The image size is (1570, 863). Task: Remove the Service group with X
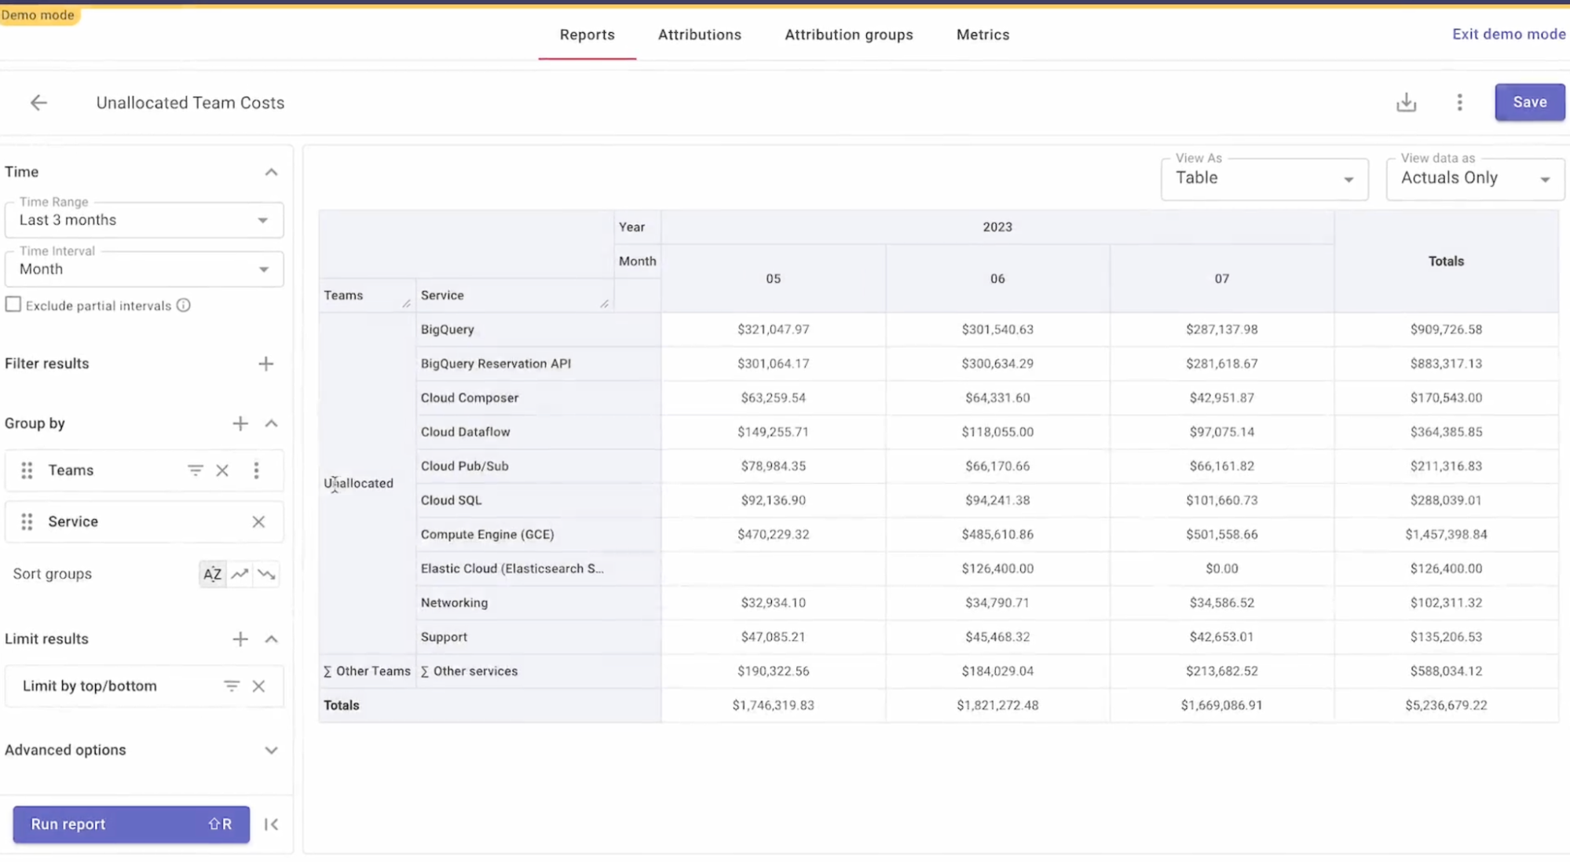pyautogui.click(x=258, y=521)
